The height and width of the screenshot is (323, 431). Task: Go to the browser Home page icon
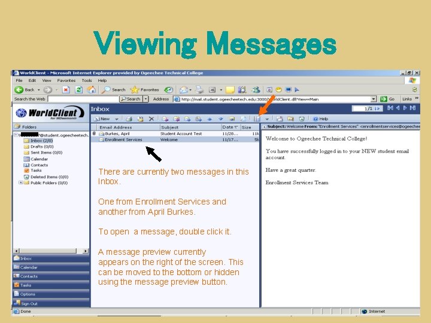coord(91,90)
